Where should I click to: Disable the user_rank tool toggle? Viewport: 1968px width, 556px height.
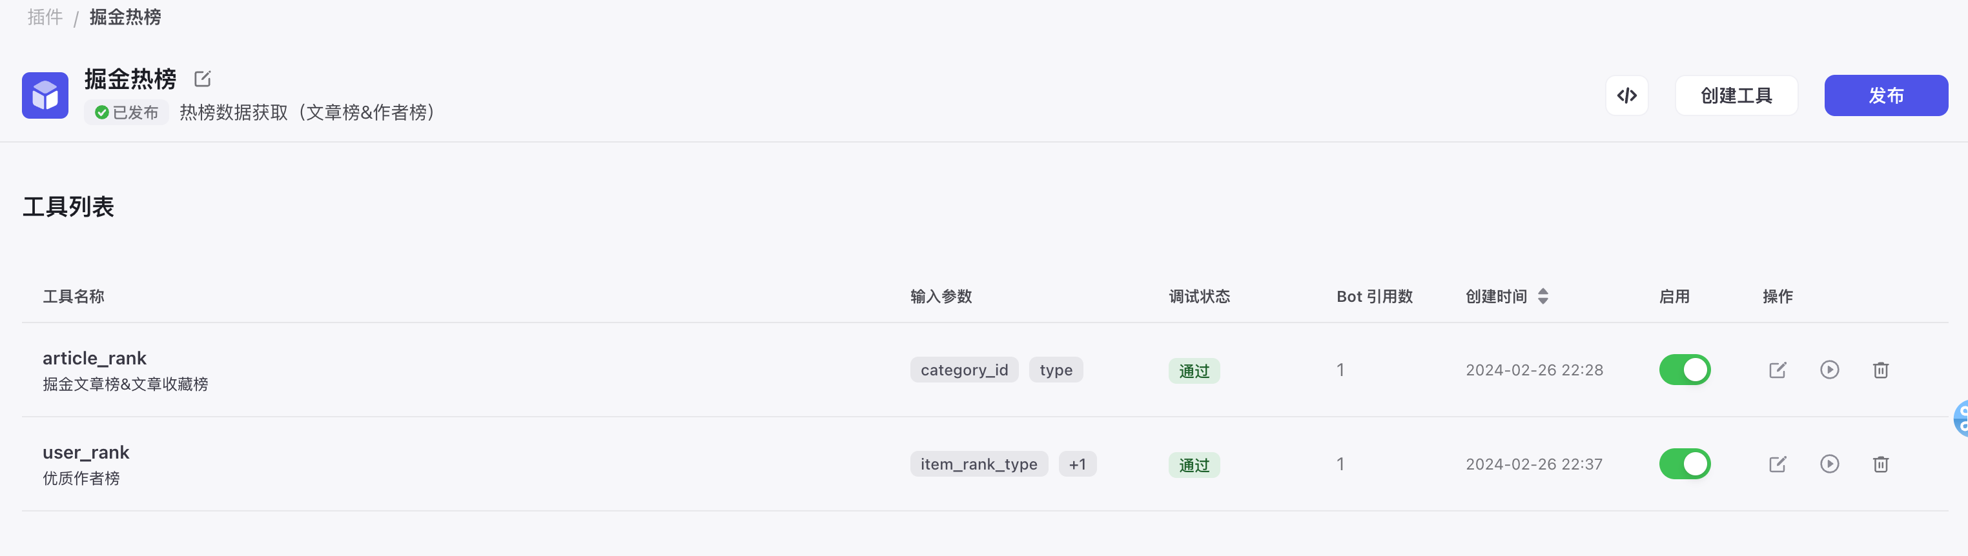pos(1685,464)
